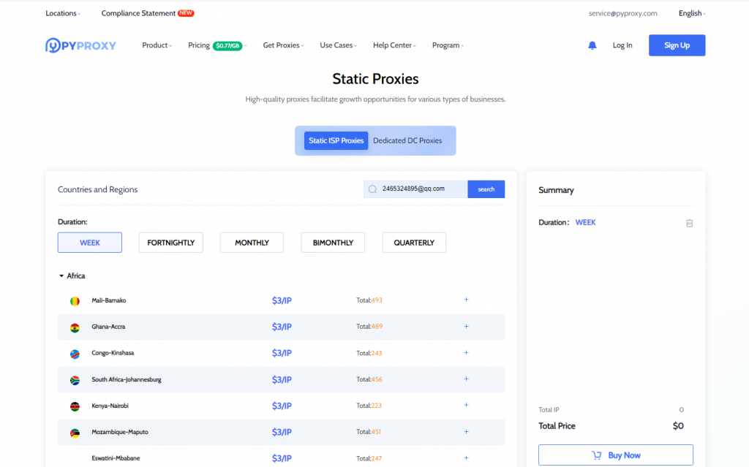The image size is (749, 467).
Task: Collapse the Africa region list
Action: (x=61, y=276)
